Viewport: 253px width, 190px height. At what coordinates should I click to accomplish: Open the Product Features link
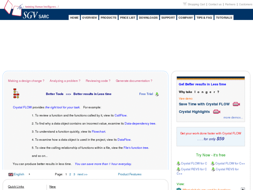[x=130, y=174]
